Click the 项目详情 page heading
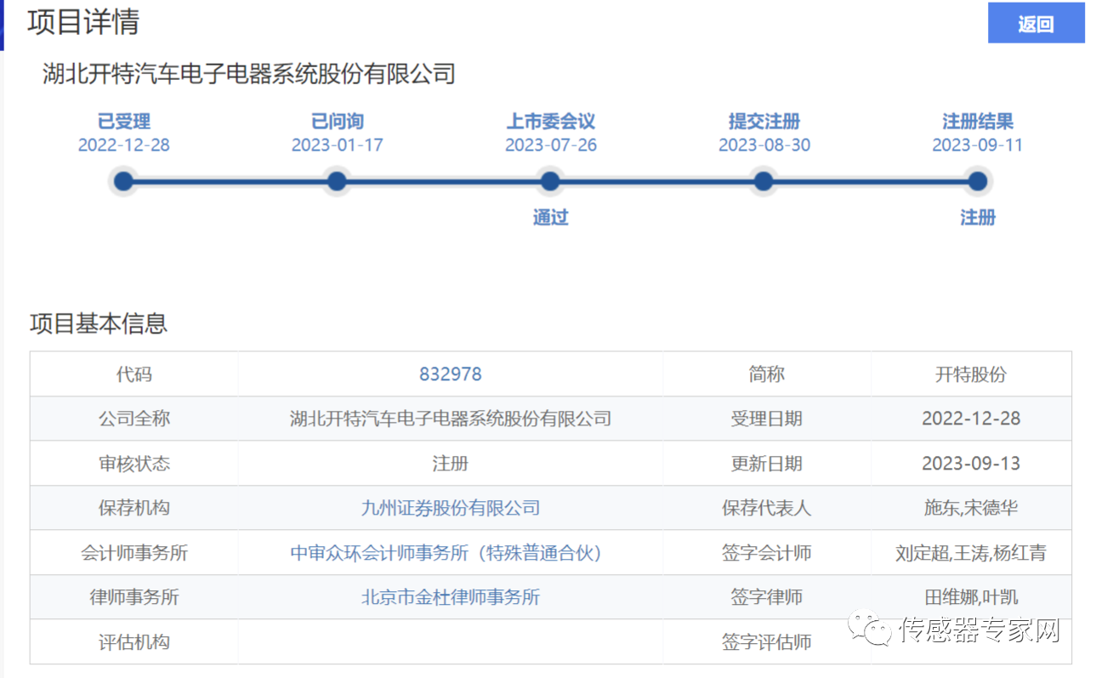The height and width of the screenshot is (678, 1096). coord(83,22)
